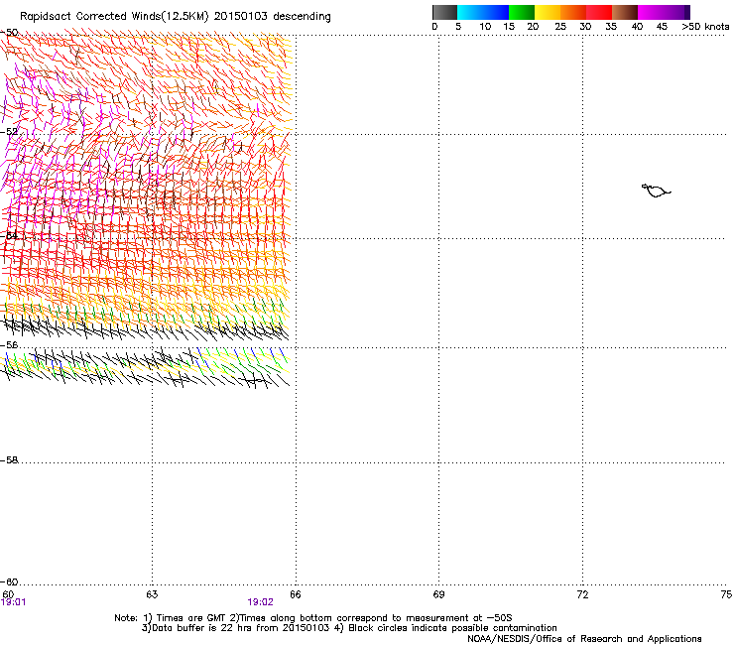Click the 66 longitude axis label
734x645 pixels.
pos(295,594)
